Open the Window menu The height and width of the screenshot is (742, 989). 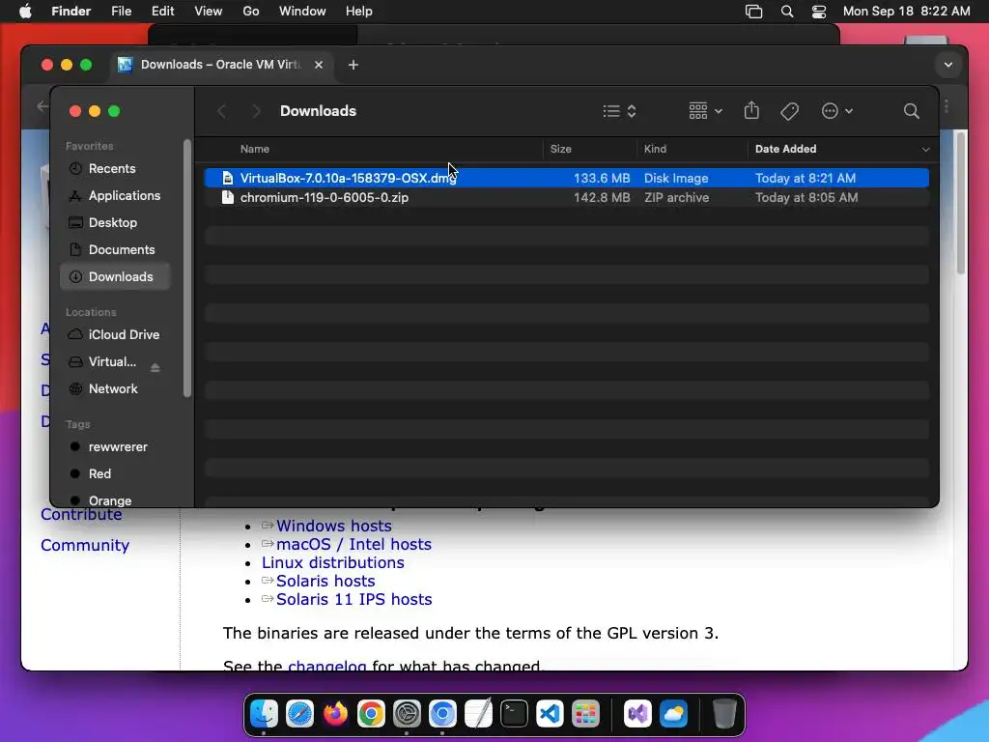(302, 12)
